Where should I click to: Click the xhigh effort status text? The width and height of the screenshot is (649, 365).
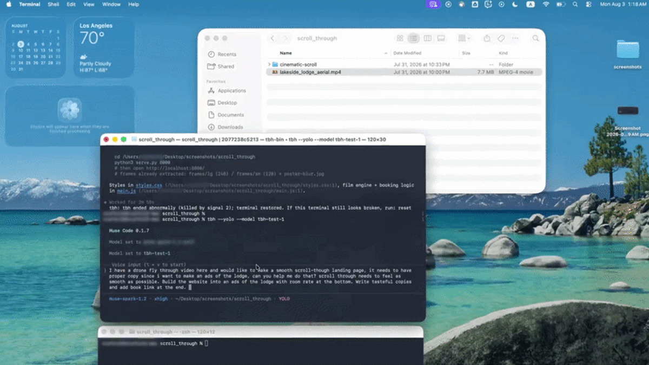pos(161,298)
